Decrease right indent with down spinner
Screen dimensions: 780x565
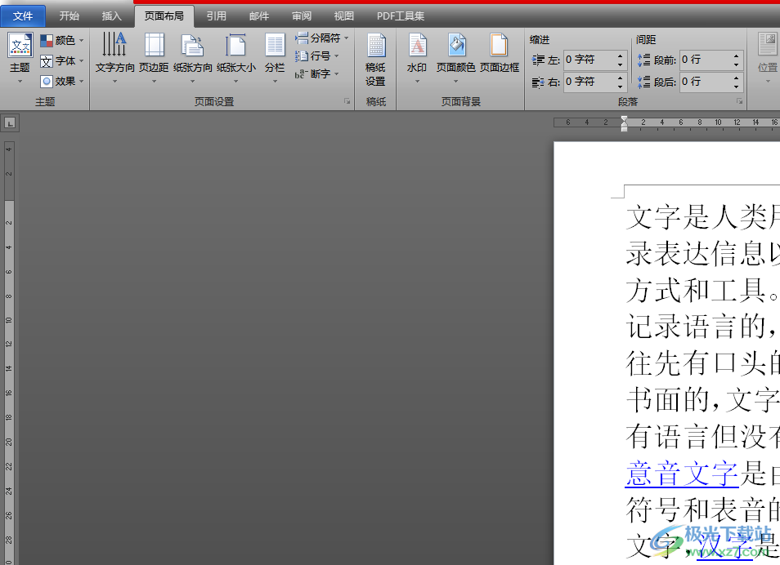[x=621, y=87]
